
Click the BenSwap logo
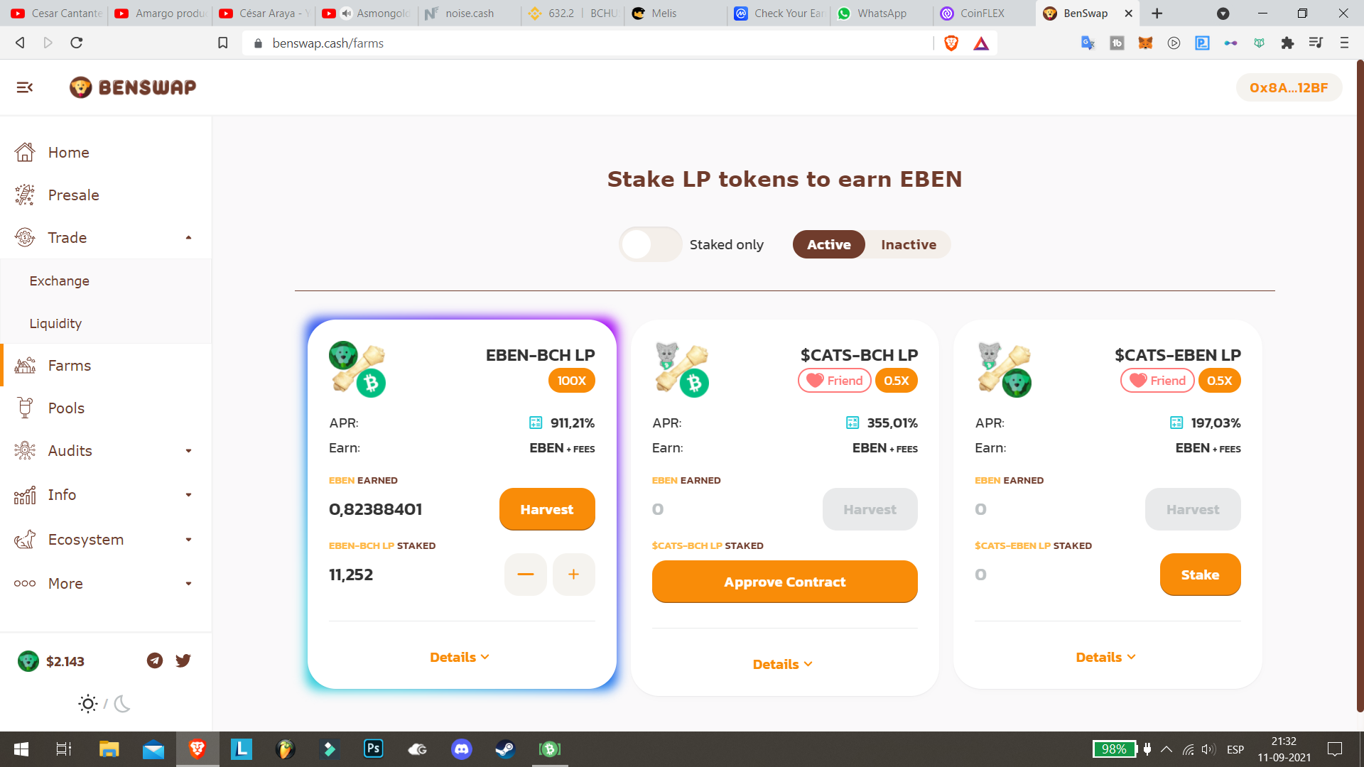(x=133, y=87)
